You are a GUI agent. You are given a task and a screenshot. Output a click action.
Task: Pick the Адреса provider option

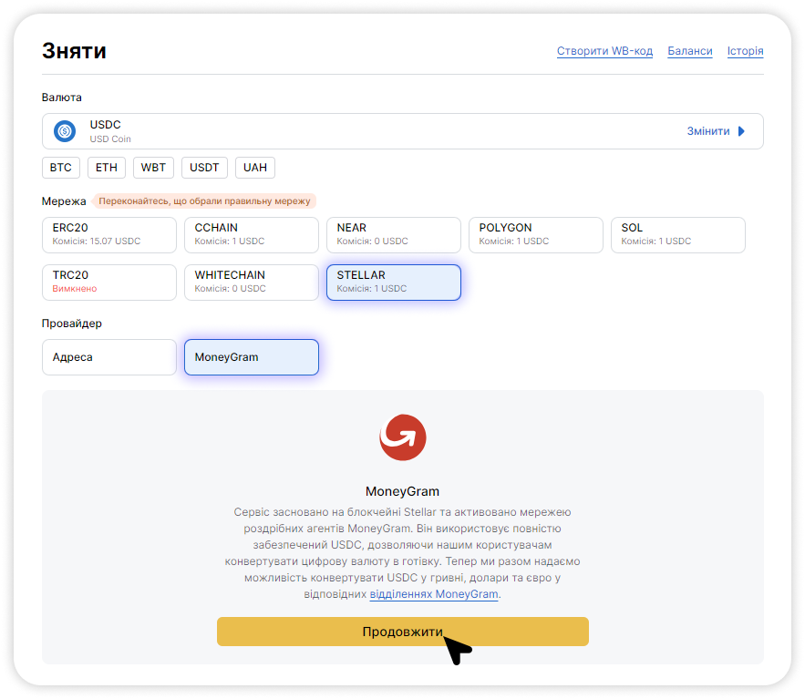[x=109, y=357]
